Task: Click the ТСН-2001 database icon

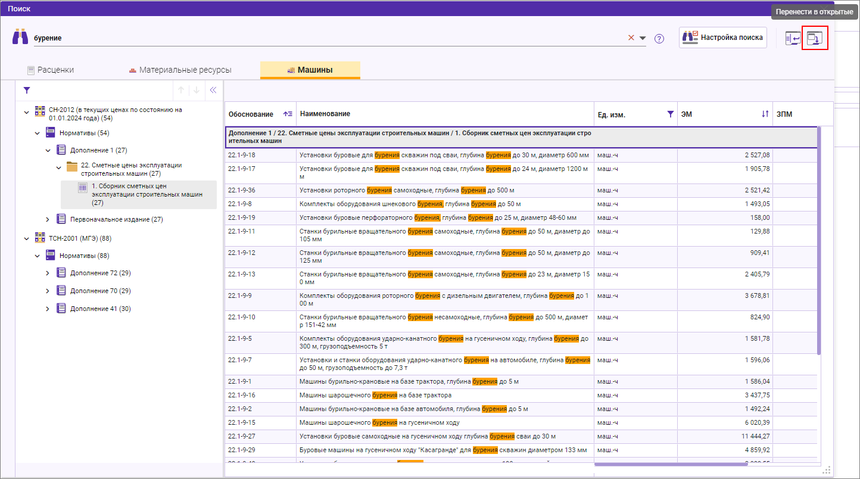Action: [x=40, y=238]
